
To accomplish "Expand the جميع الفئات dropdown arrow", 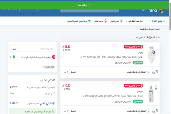I will 150,21.
